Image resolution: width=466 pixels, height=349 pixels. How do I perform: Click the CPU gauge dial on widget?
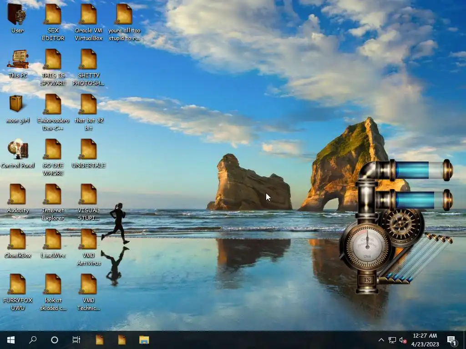pyautogui.click(x=367, y=247)
